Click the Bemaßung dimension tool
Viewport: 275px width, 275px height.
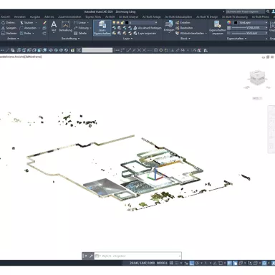(65, 26)
